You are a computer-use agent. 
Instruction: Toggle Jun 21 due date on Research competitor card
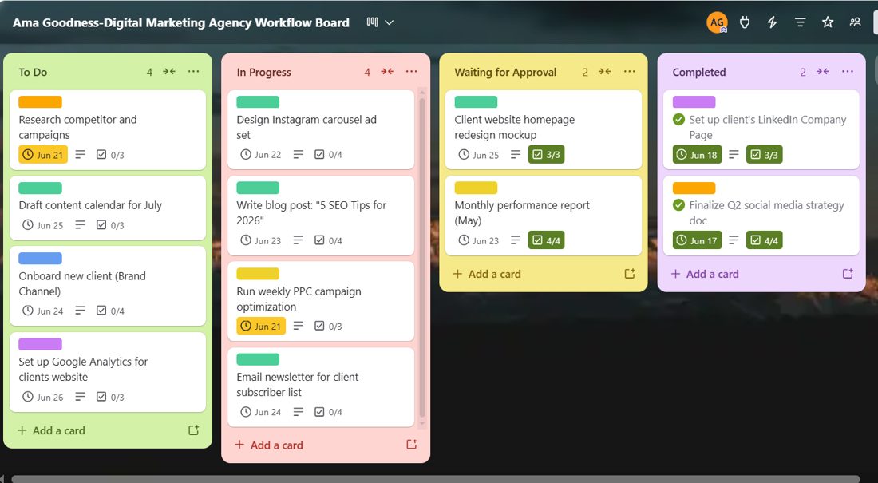[43, 155]
